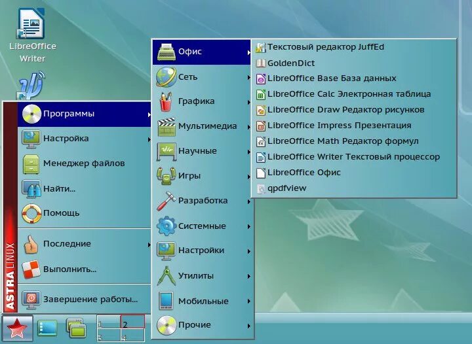
Task: Click the chalkboard icon for Научные
Action: (x=166, y=151)
